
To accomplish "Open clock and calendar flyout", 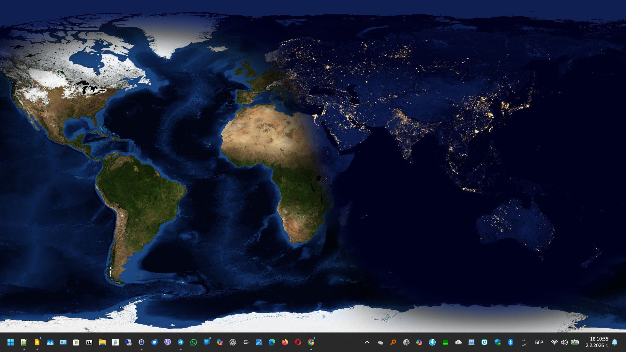I will pyautogui.click(x=597, y=342).
